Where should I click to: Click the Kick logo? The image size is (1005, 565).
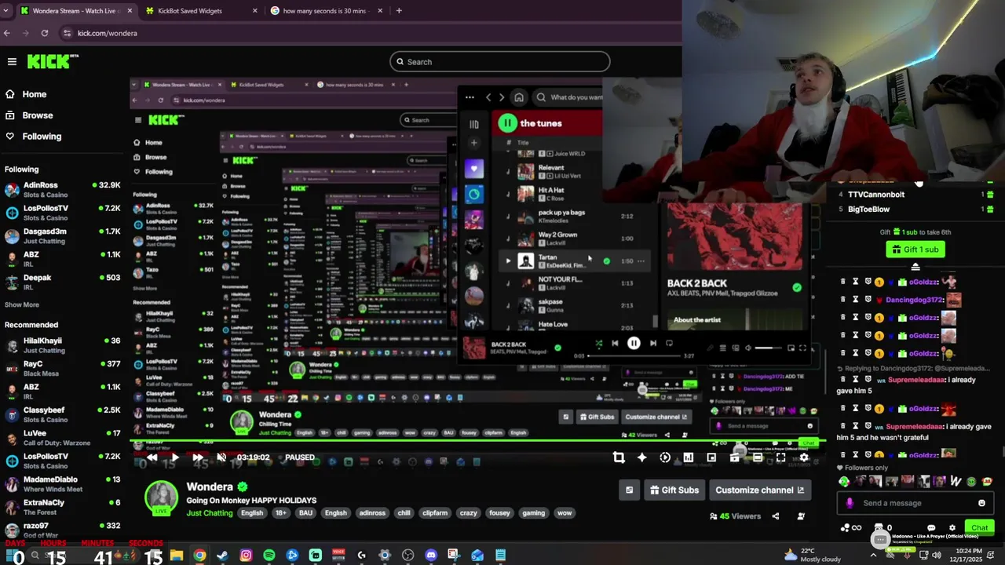point(53,61)
